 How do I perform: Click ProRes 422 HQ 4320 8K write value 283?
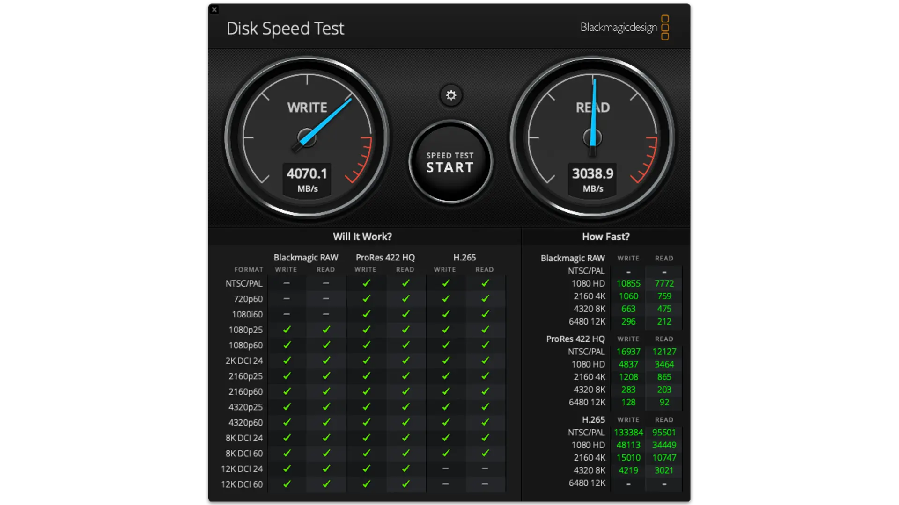point(628,390)
